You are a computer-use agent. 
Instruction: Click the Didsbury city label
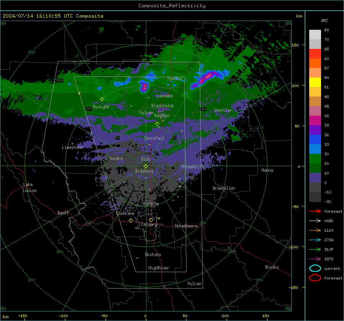(144, 171)
